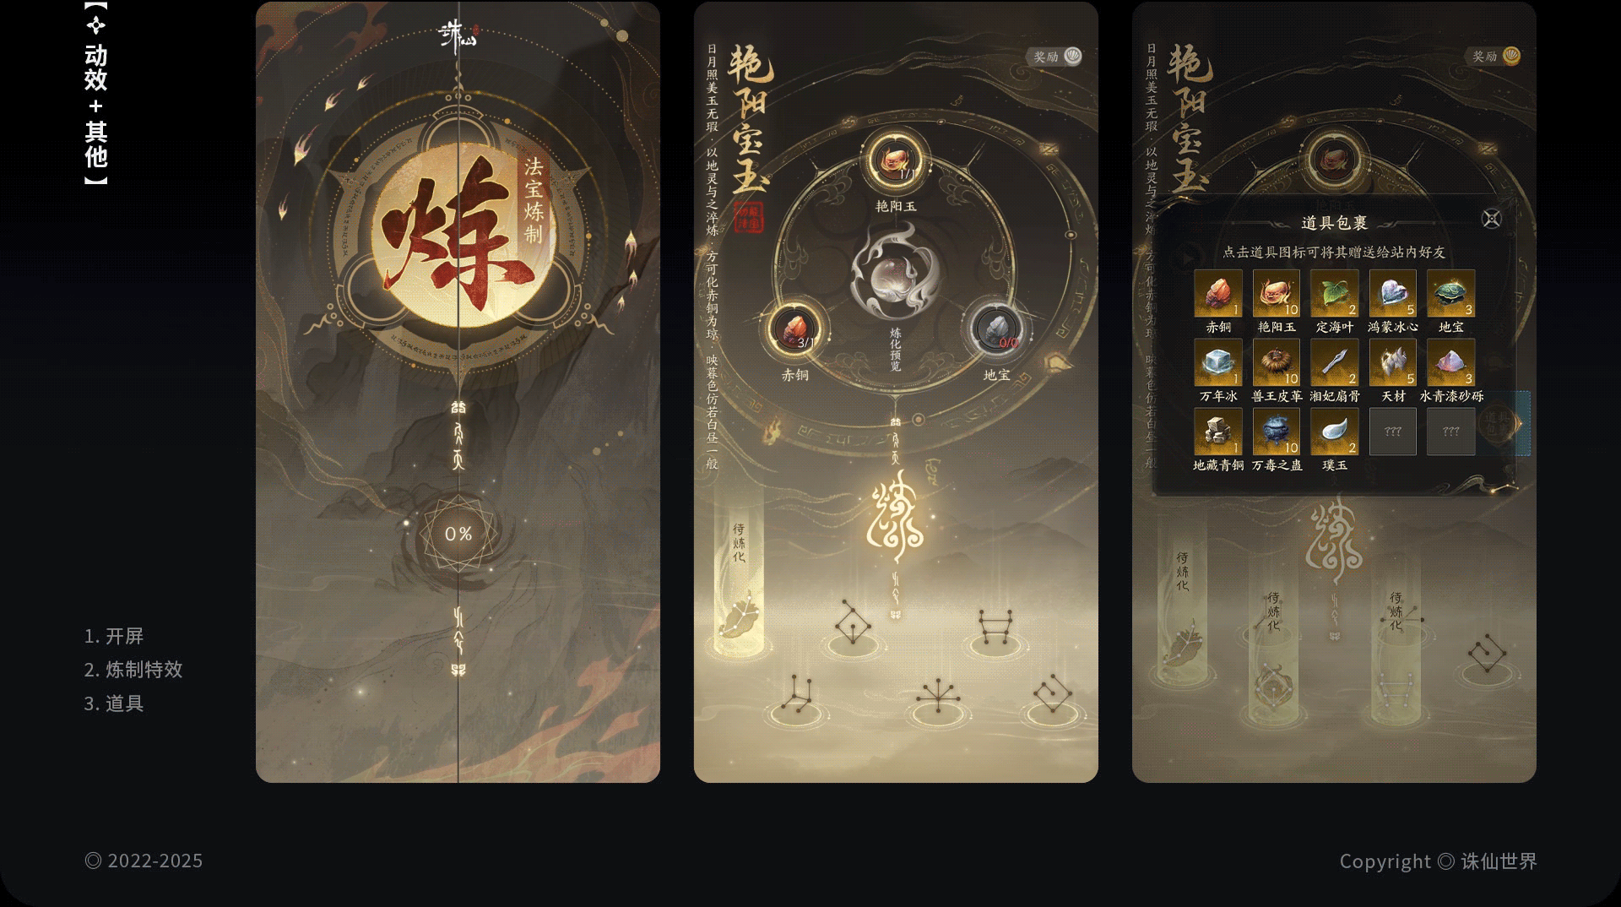The image size is (1621, 907).
Task: Open the 炼化预览 orb in the center
Action: pyautogui.click(x=895, y=272)
